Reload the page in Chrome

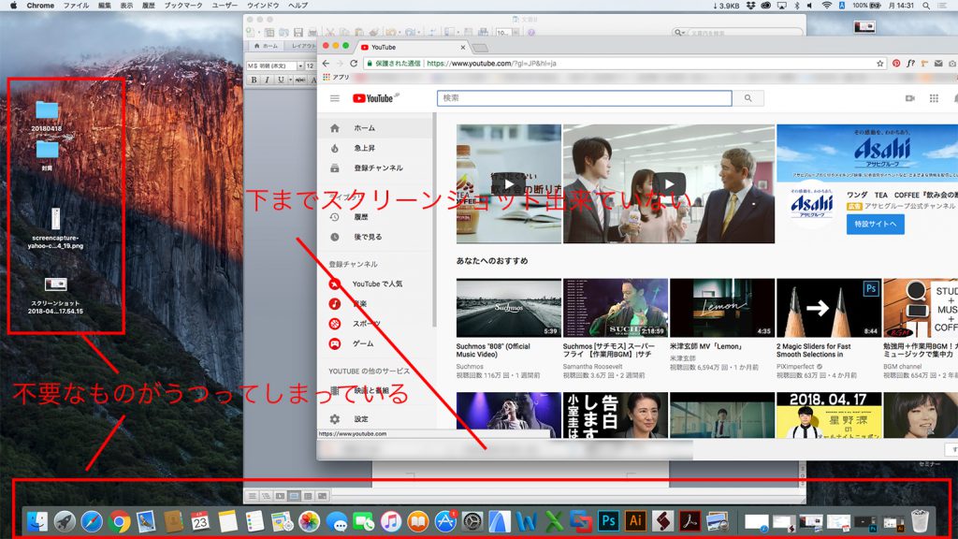click(x=354, y=64)
